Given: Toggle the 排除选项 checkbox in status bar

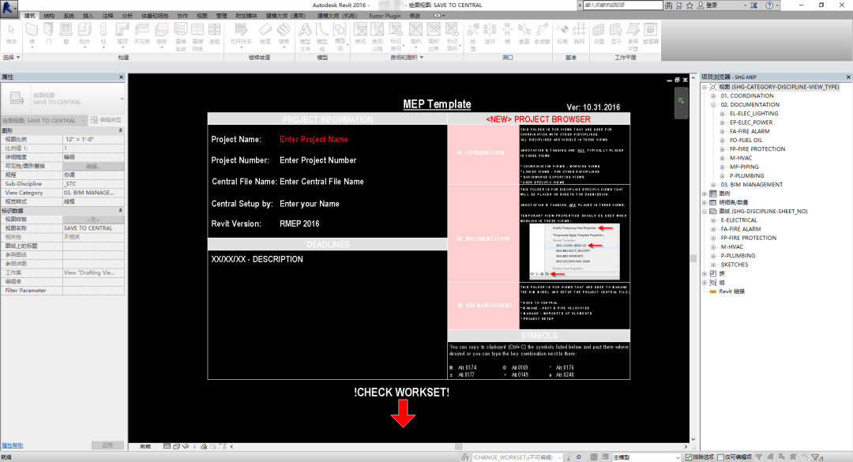Looking at the screenshot, I should point(689,457).
